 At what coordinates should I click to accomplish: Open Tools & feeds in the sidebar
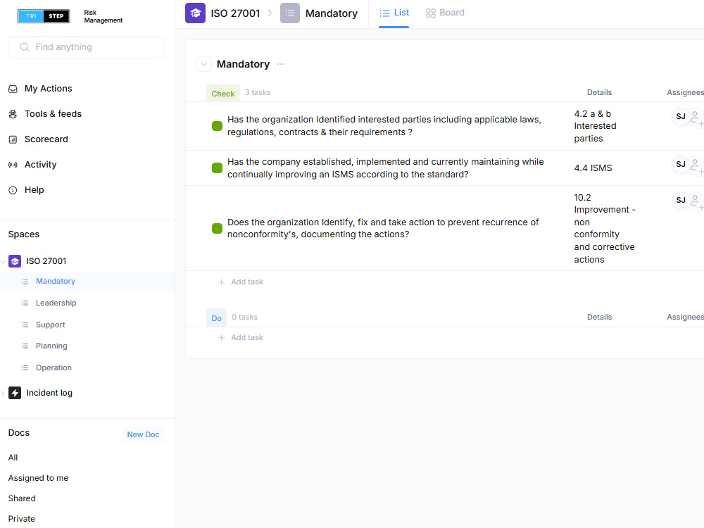pos(53,113)
